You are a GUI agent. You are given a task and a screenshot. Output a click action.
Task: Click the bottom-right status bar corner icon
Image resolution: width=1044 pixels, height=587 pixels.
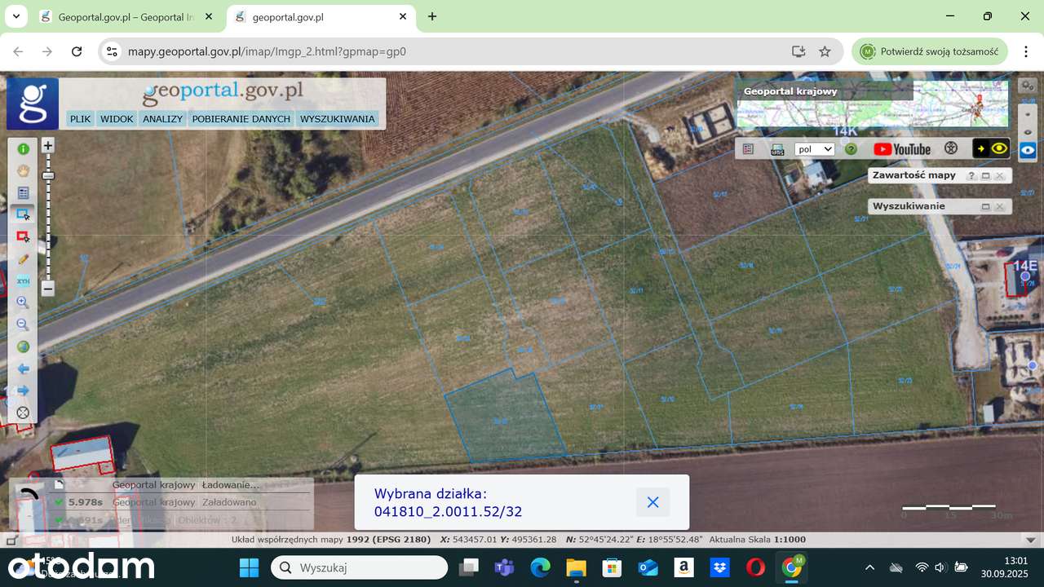(1031, 540)
